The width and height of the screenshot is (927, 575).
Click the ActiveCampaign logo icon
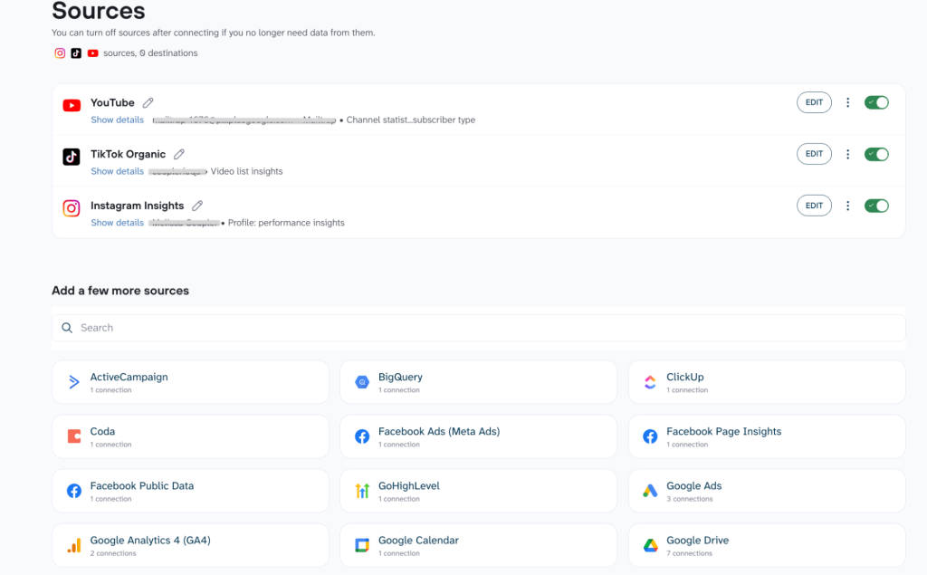74,382
